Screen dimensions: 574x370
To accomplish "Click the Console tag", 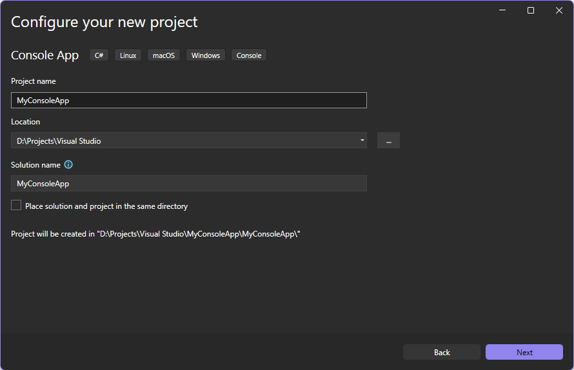I will click(x=249, y=55).
